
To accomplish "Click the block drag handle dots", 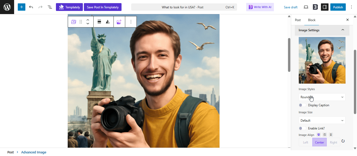I will 81,22.
